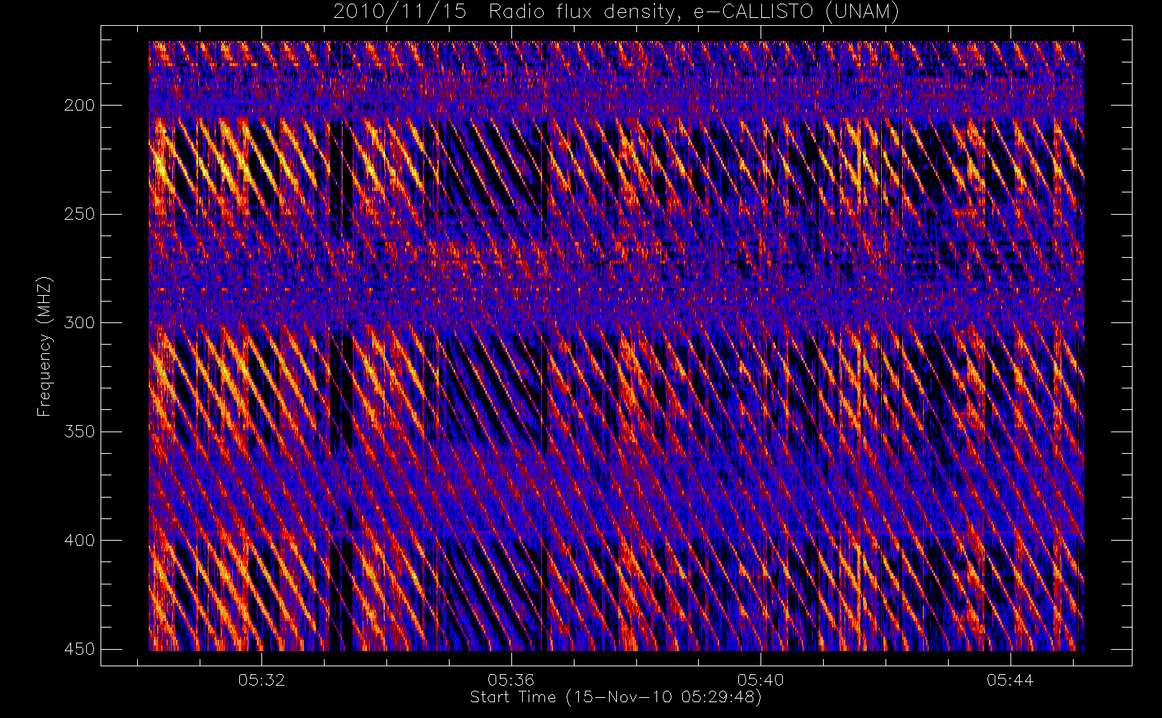Click the 450 frequency tick label
Screen dimensions: 1162x718
(x=79, y=649)
